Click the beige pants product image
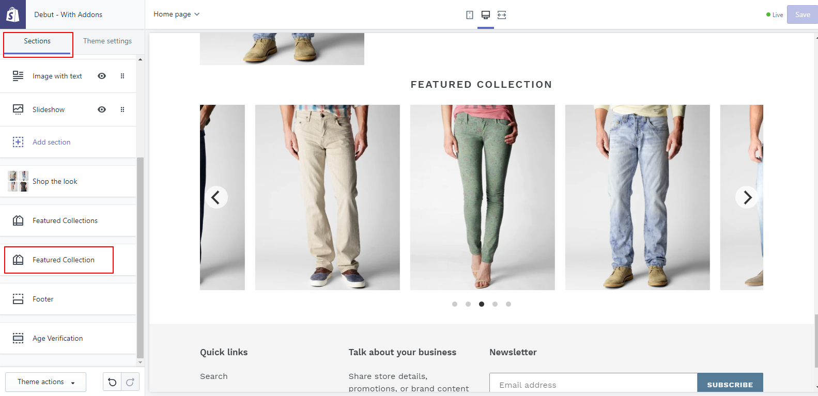 coord(328,197)
